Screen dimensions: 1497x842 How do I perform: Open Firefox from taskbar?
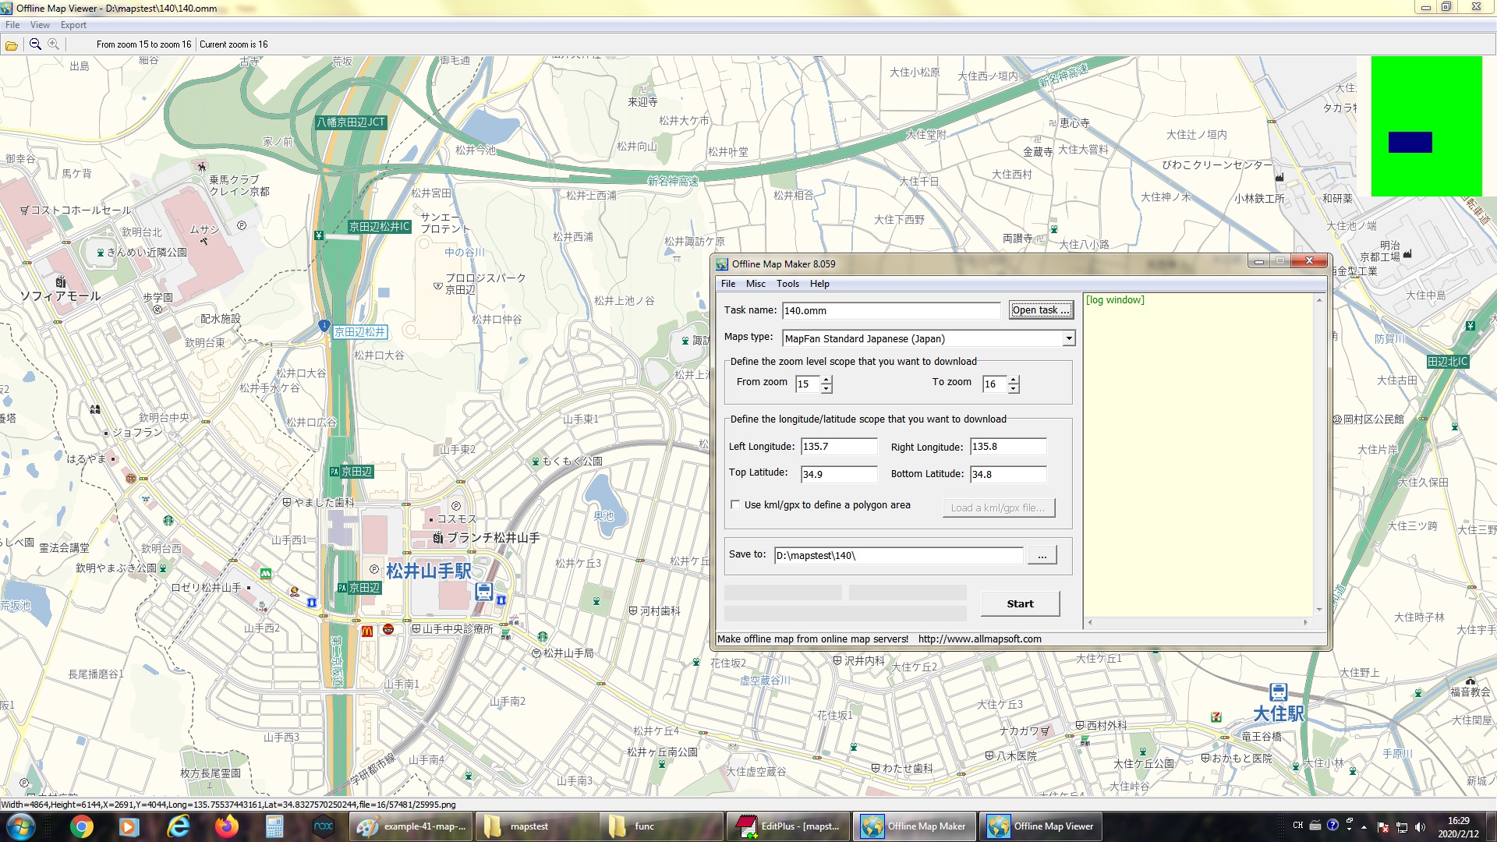(227, 826)
